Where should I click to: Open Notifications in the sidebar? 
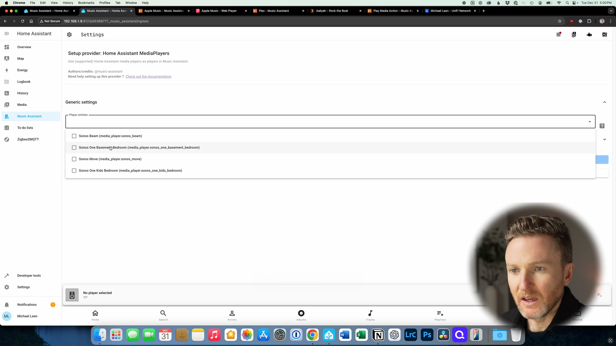click(27, 304)
